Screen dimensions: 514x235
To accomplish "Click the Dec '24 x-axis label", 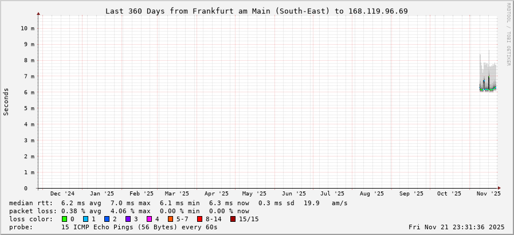I will (62, 194).
